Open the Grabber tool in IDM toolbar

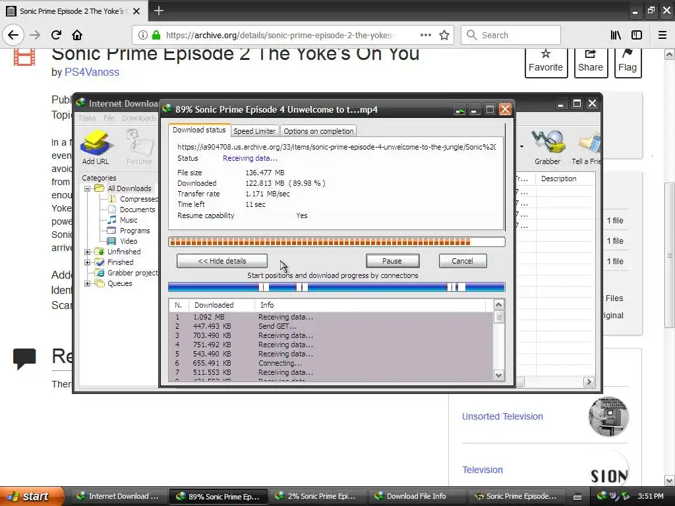(547, 147)
